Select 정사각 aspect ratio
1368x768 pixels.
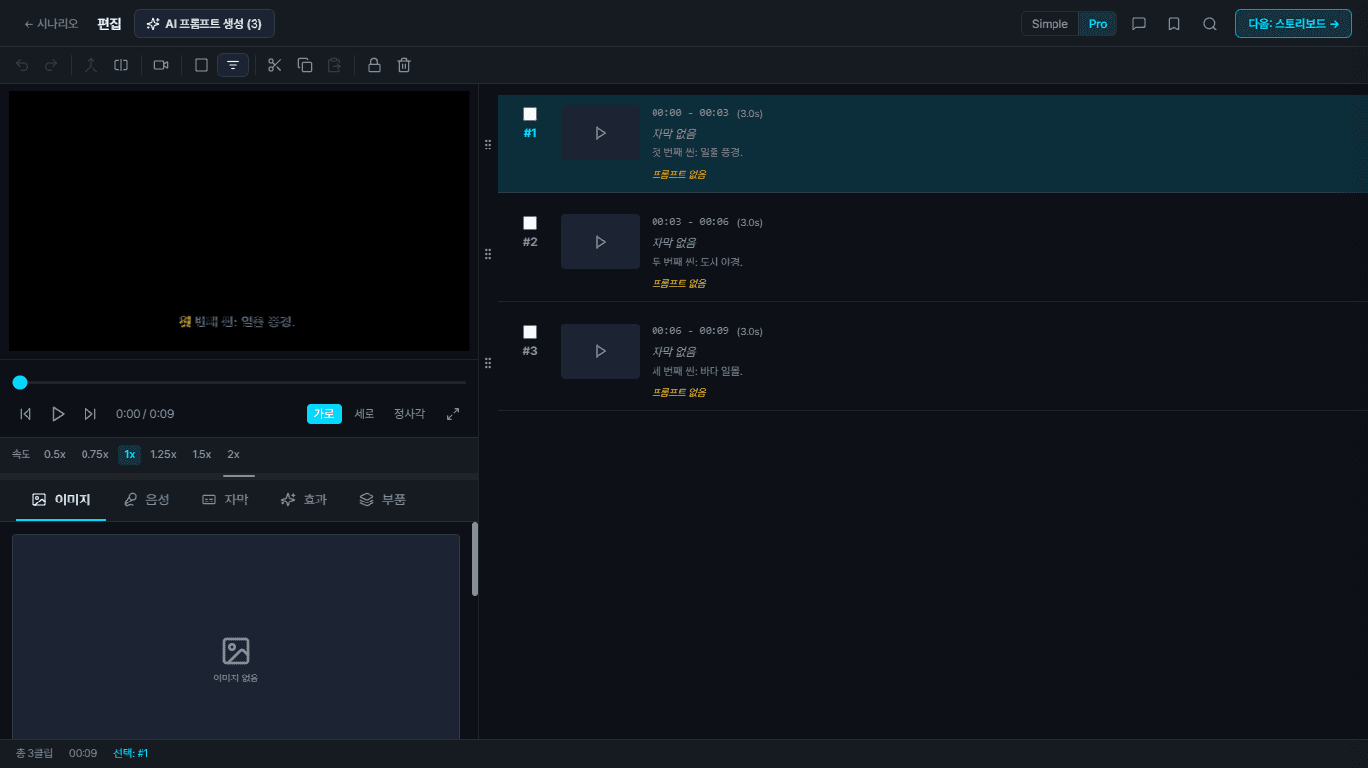[x=409, y=414]
